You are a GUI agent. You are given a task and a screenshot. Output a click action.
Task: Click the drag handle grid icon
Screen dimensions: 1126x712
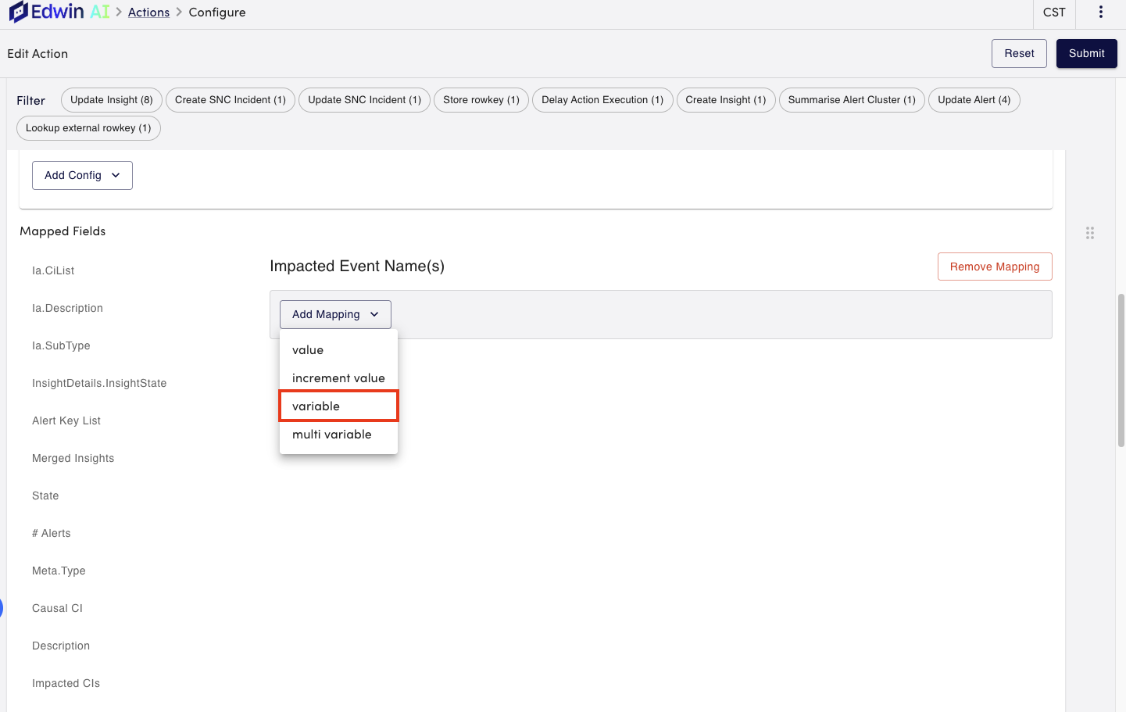pos(1090,232)
